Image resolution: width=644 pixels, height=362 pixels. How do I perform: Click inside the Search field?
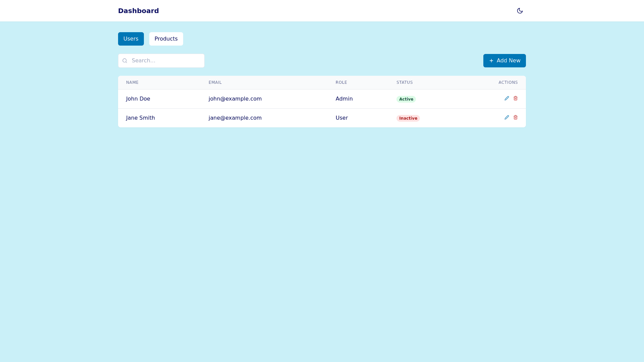pos(164,61)
